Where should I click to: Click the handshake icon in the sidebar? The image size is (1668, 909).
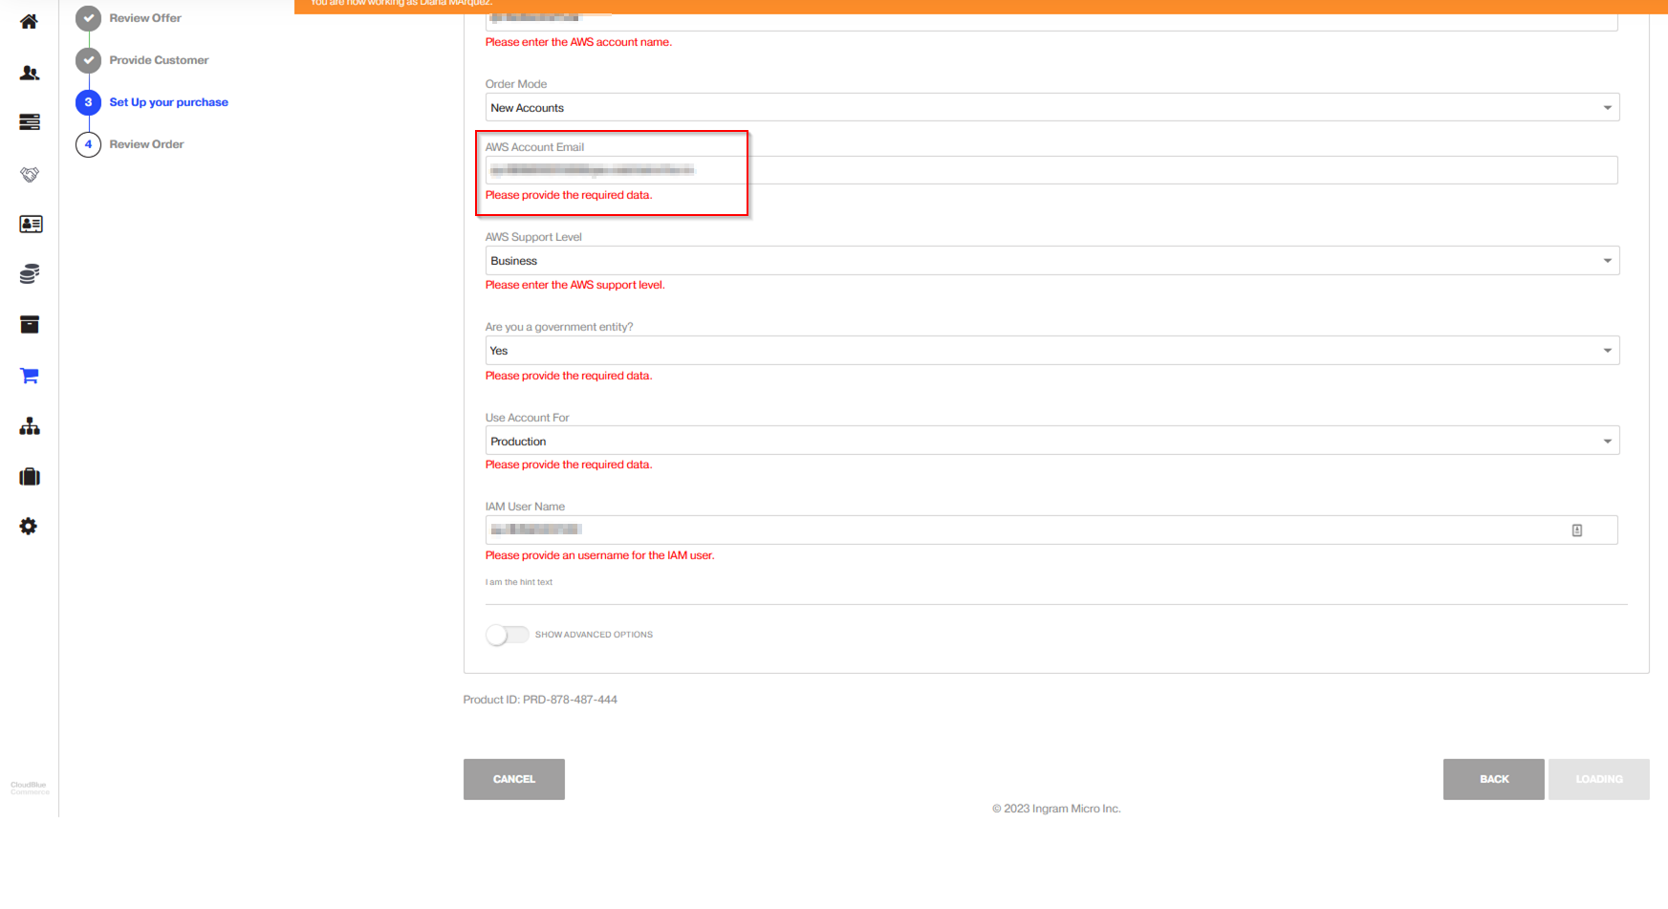(x=29, y=174)
